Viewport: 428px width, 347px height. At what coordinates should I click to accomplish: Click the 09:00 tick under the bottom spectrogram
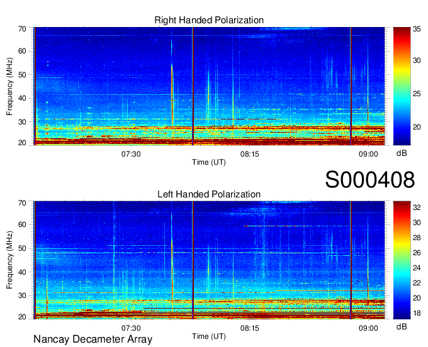point(368,328)
